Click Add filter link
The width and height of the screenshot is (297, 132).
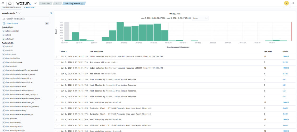point(29,7)
